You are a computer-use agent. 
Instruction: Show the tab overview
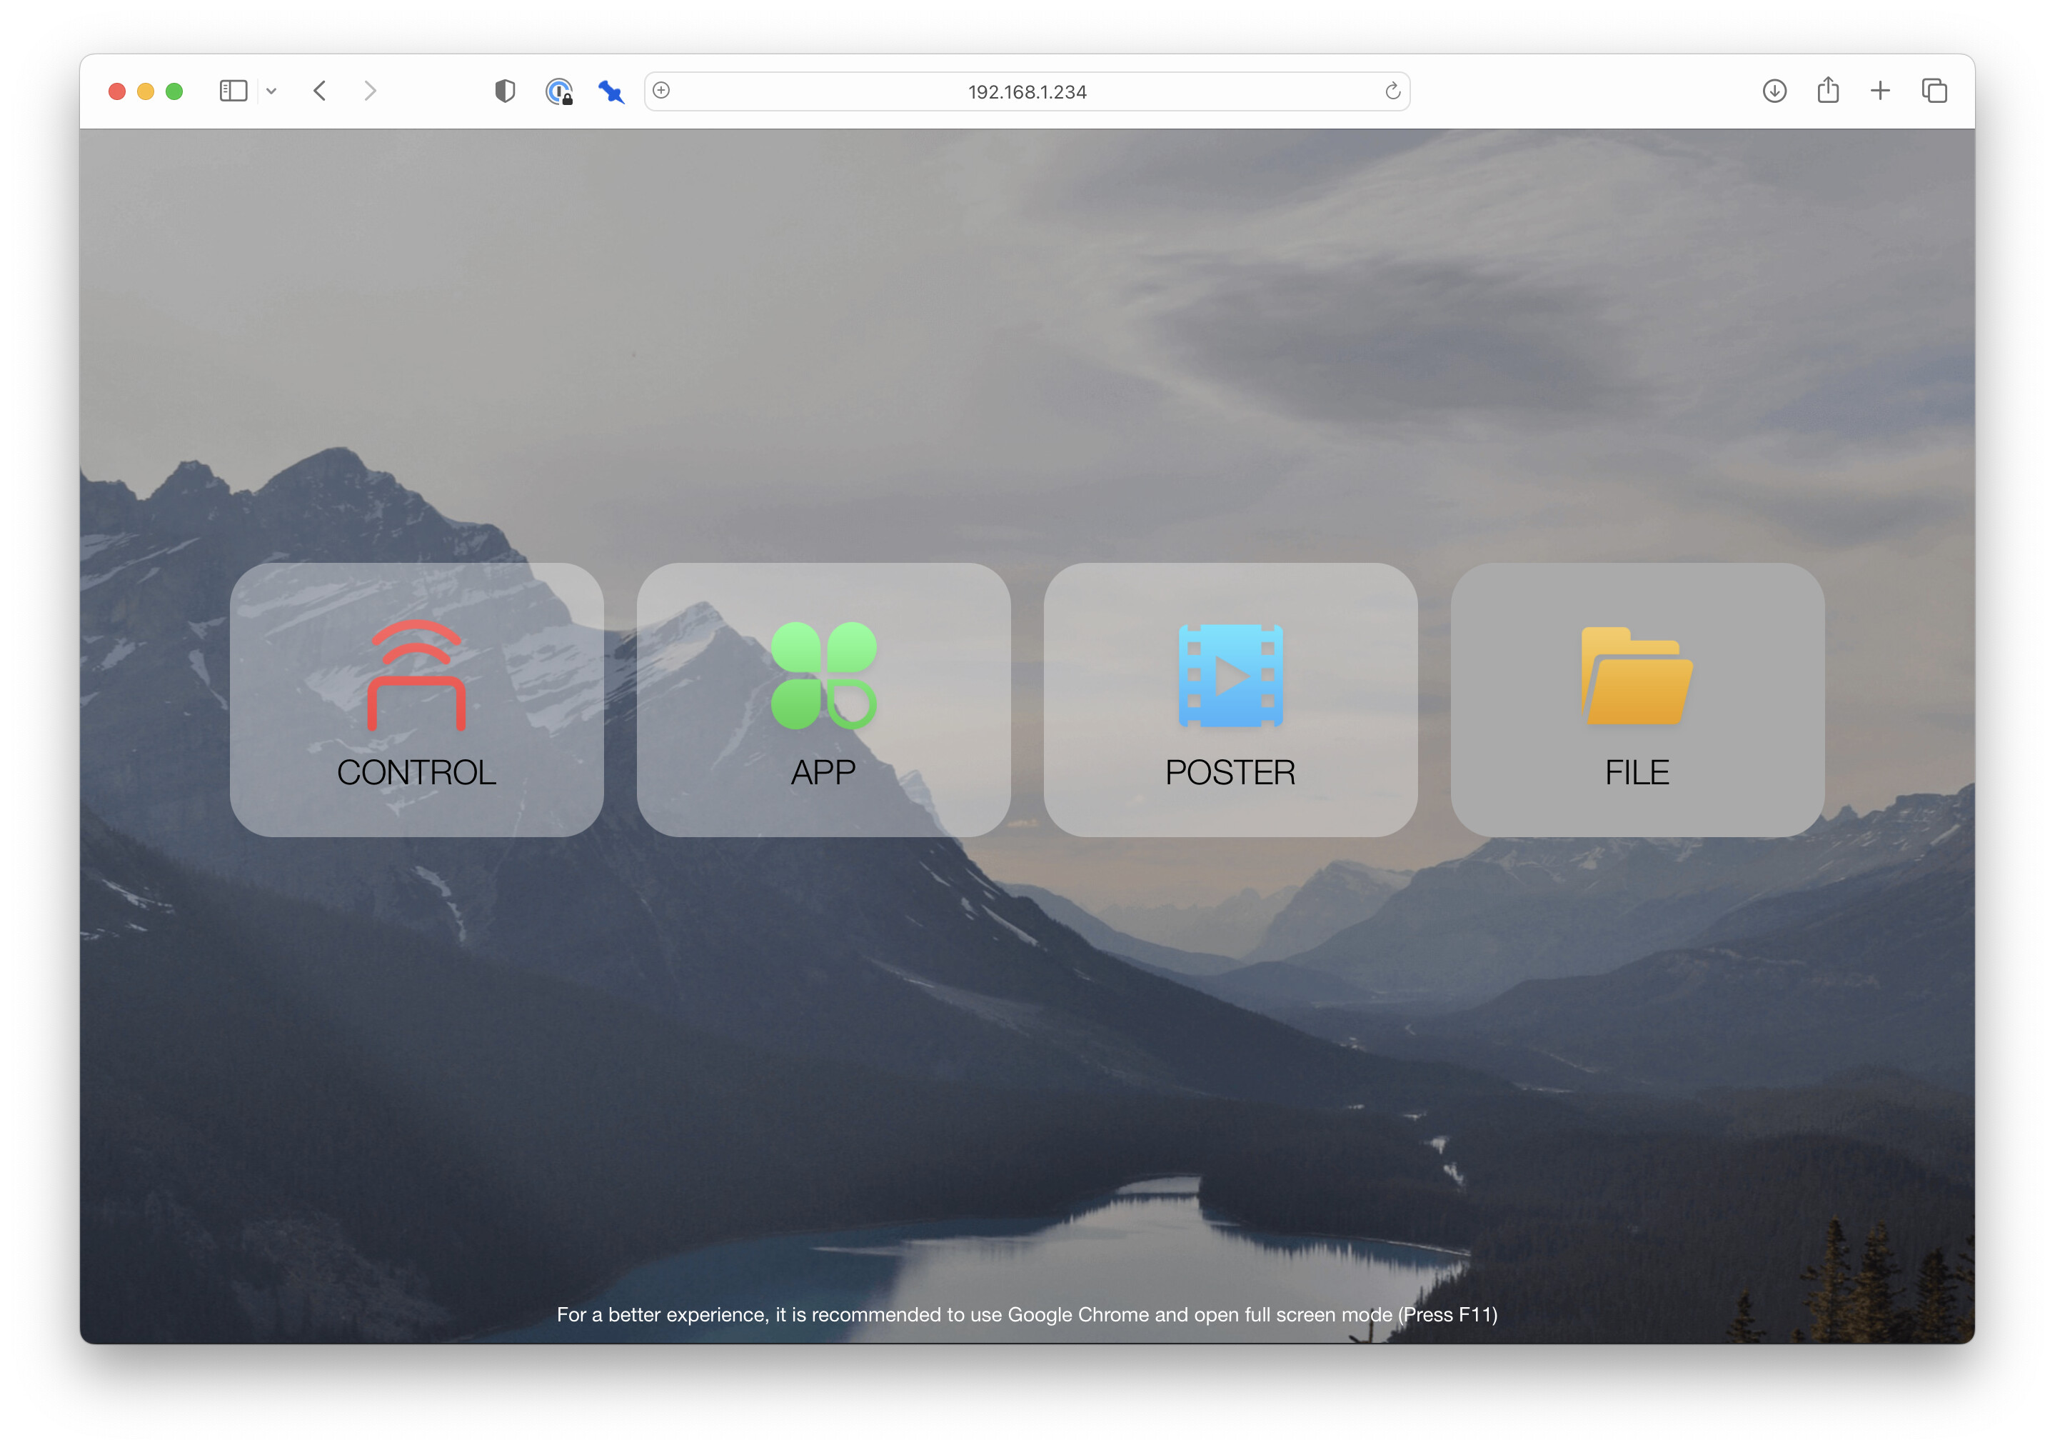click(1934, 91)
